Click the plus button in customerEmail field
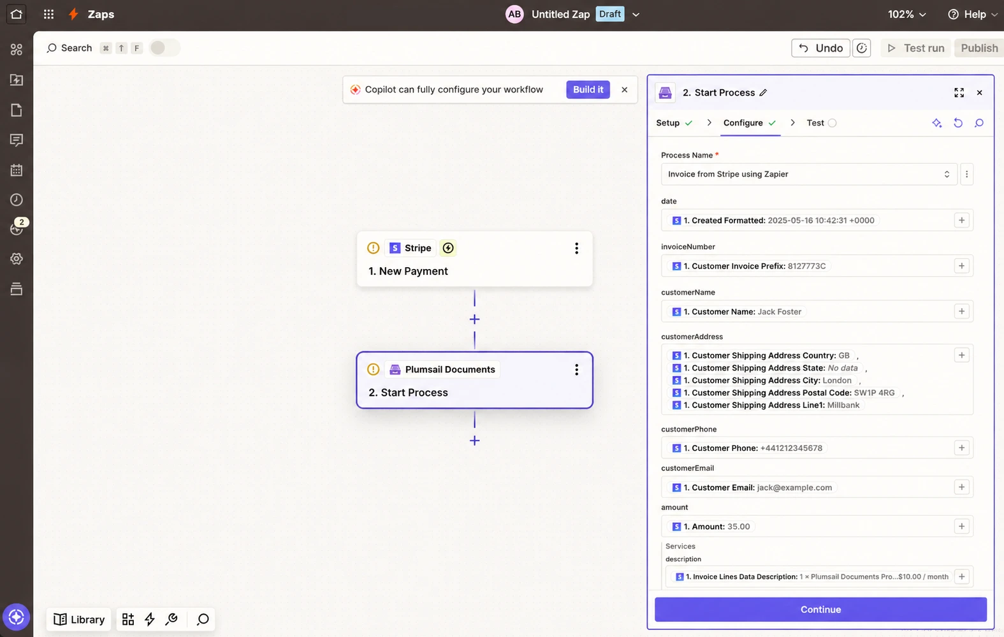Viewport: 1004px width, 637px height. tap(961, 487)
